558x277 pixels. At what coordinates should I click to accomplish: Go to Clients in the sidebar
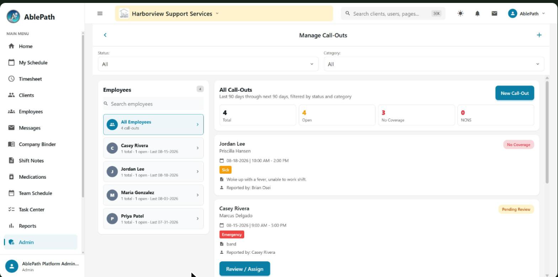pos(40,95)
